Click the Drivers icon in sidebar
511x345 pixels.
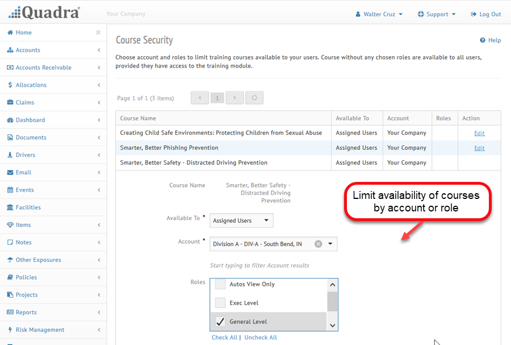(10, 155)
